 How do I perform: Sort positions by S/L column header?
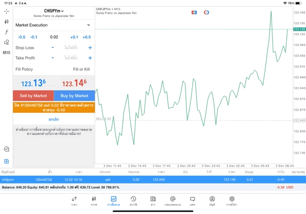pos(186,172)
